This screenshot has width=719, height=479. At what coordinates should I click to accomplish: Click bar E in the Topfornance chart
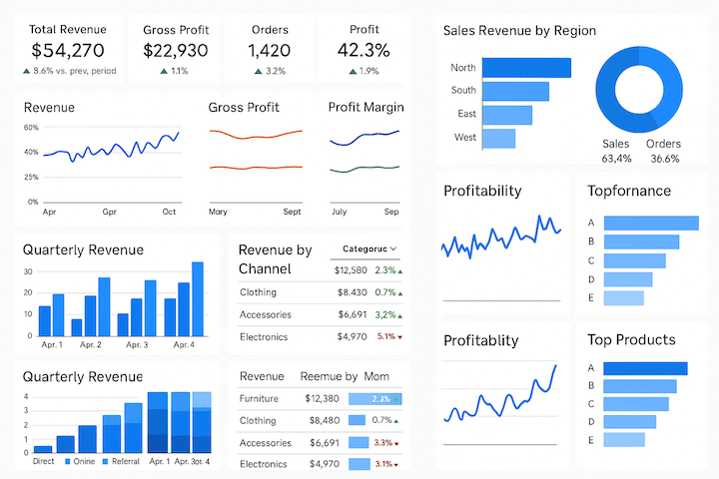(623, 298)
